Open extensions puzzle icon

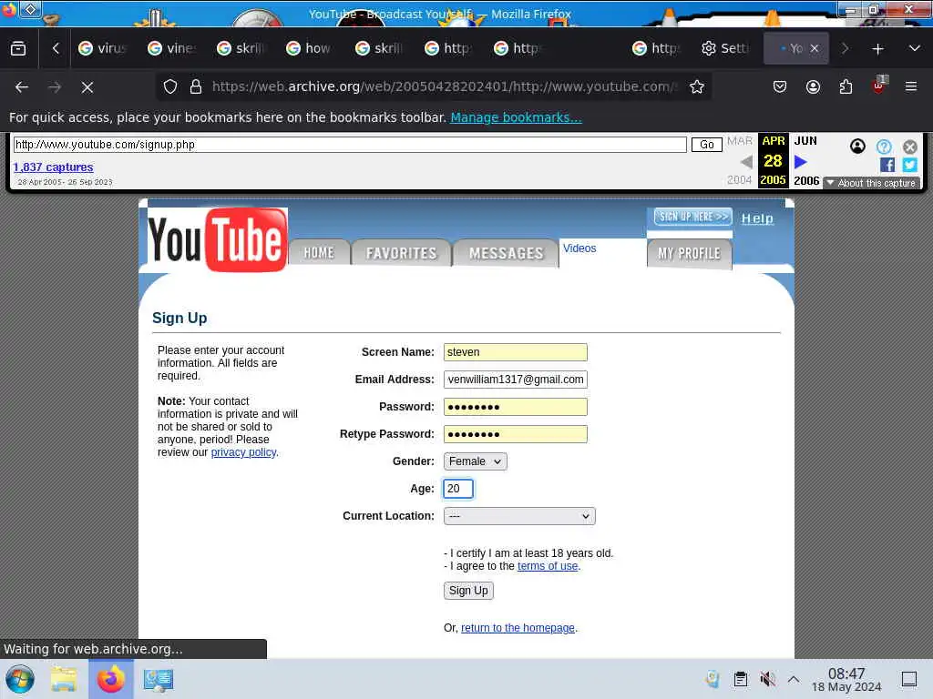coord(846,86)
